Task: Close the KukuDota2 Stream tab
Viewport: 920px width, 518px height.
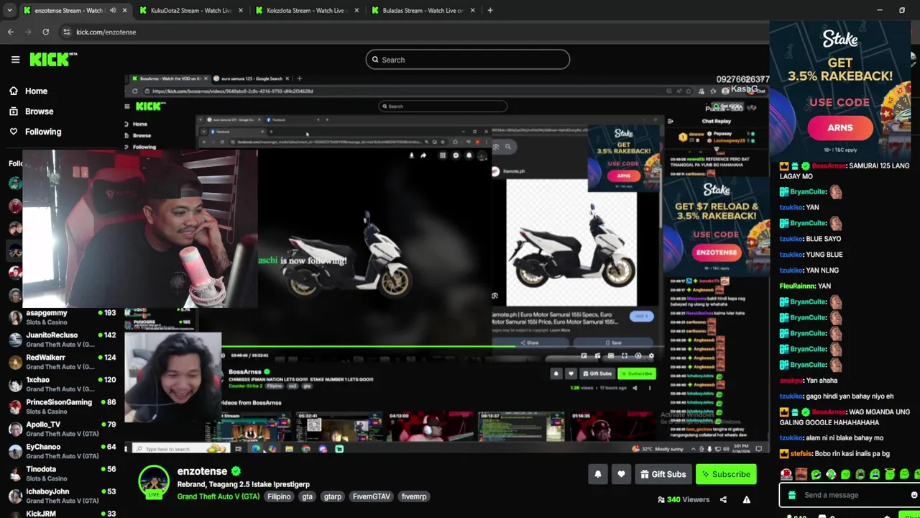Action: click(241, 10)
